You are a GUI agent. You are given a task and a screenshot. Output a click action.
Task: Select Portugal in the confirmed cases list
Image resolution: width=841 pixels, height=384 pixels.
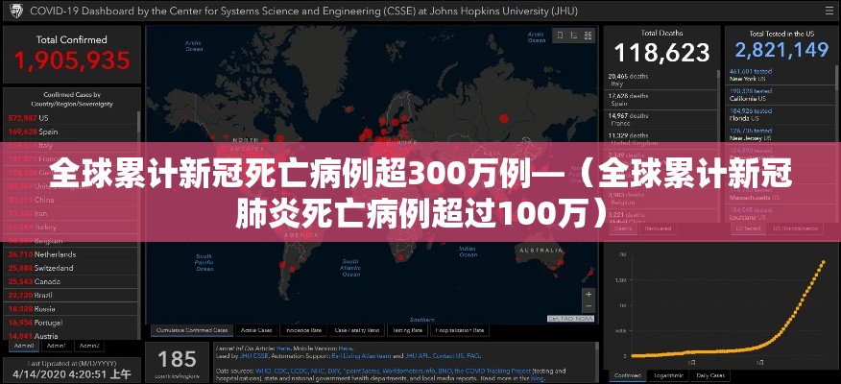tap(71, 323)
